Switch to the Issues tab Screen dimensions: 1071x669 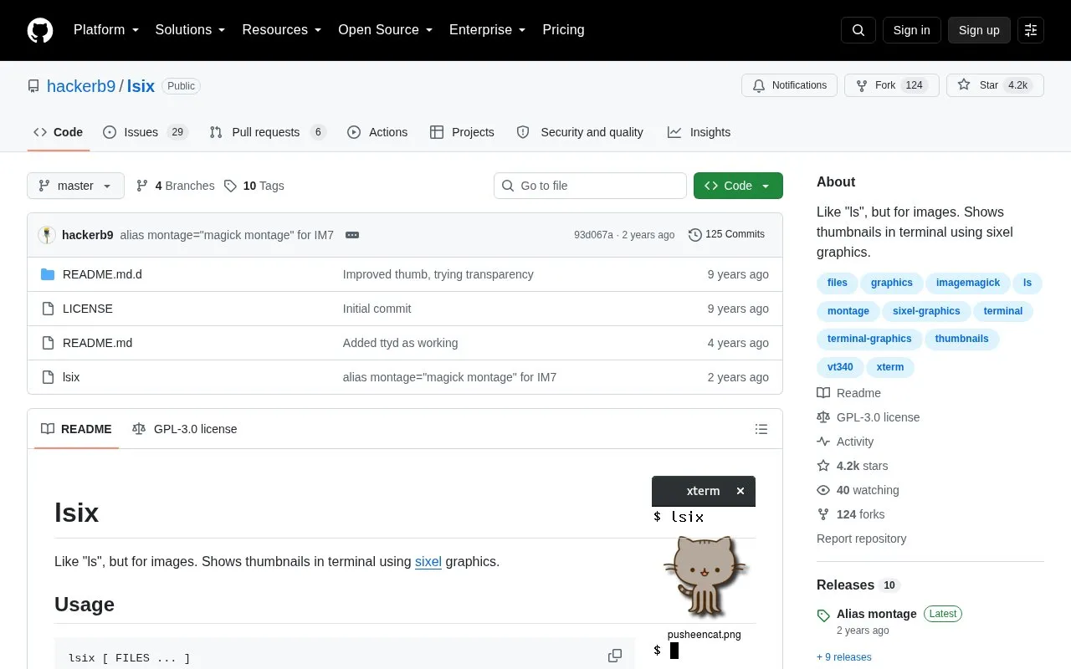(x=146, y=132)
